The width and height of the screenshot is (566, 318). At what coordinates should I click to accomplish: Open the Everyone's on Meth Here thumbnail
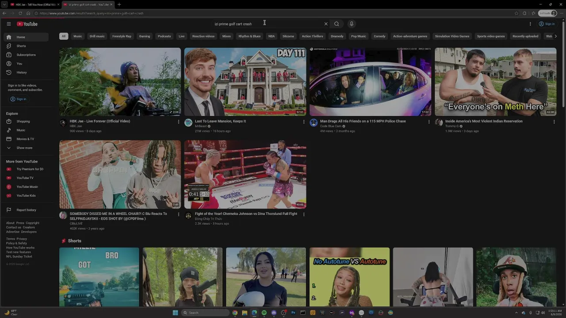click(495, 82)
